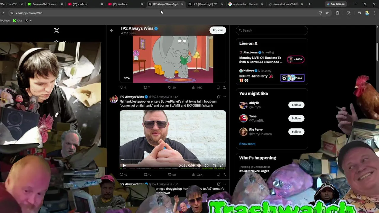The height and width of the screenshot is (213, 379).
Task: Share the Fishtank jestergooner post
Action: 224,175
